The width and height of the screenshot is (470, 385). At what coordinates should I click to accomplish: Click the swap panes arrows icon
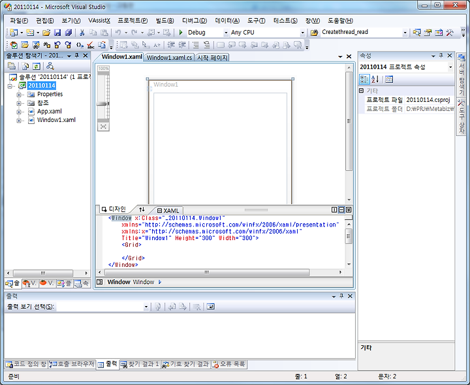[x=142, y=209]
